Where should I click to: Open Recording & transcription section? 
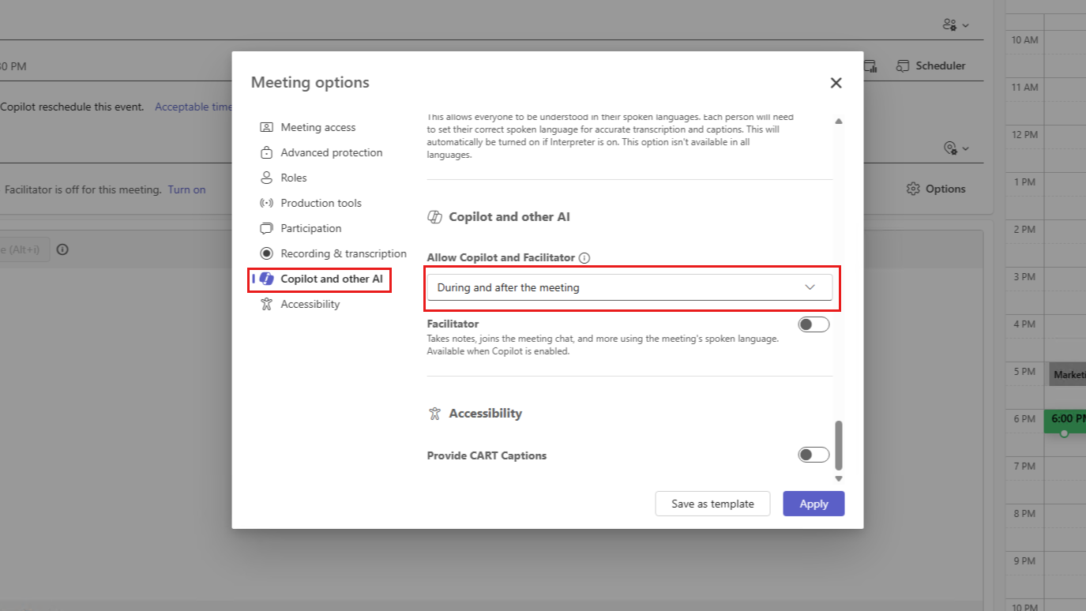click(344, 253)
